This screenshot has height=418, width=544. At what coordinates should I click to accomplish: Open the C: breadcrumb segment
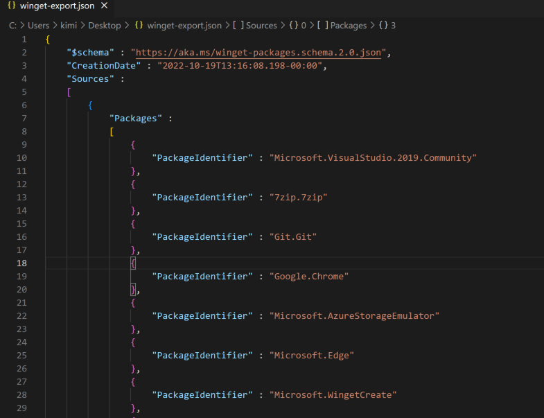click(13, 26)
